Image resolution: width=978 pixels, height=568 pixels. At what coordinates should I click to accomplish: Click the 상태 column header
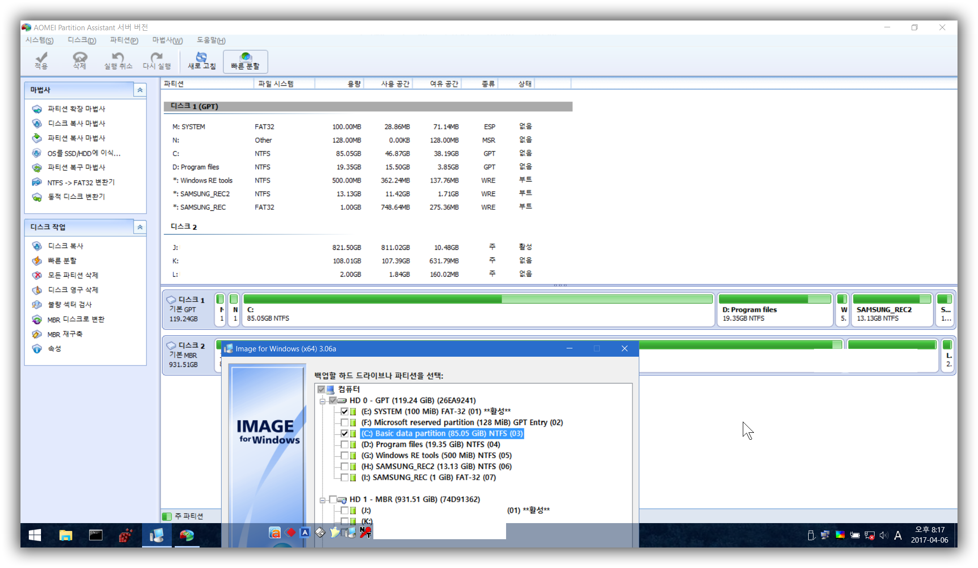click(517, 84)
